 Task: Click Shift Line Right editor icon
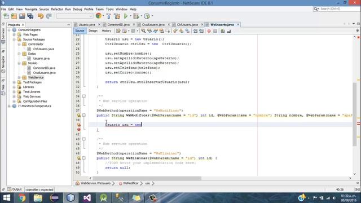tap(201, 31)
